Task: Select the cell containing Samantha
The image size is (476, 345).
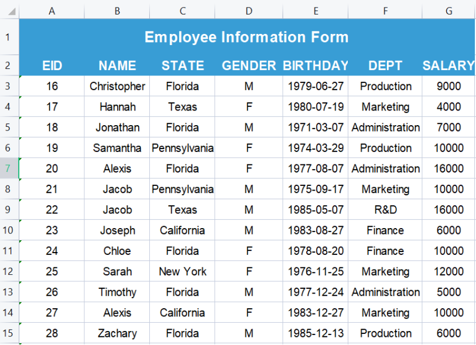Action: pos(117,148)
